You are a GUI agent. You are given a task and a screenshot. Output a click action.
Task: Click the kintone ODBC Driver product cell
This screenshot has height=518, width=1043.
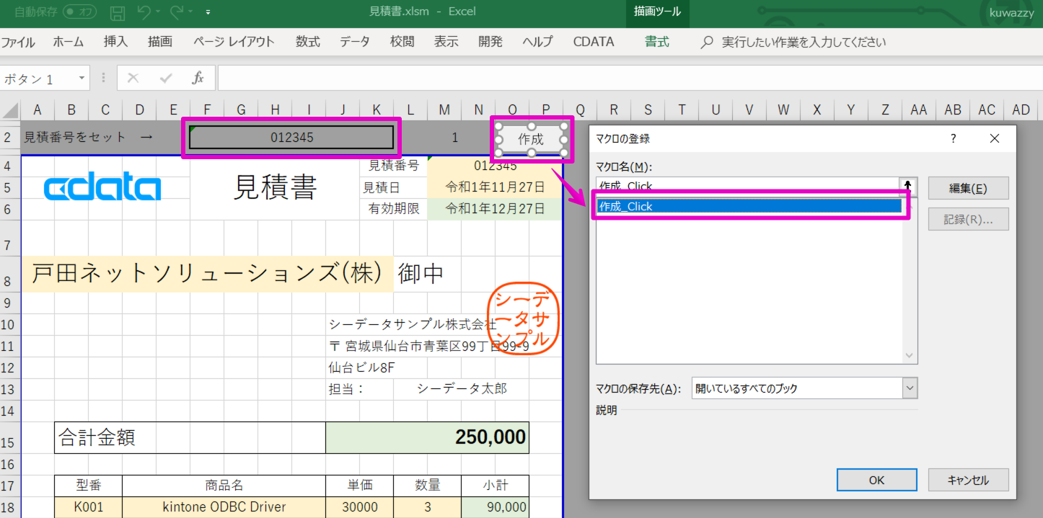[x=224, y=507]
